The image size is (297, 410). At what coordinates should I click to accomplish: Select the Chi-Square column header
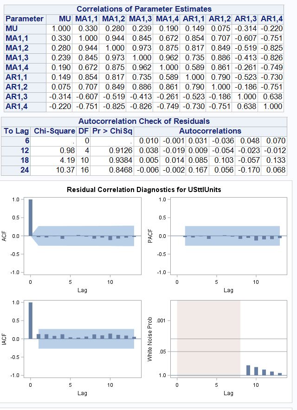click(x=55, y=131)
